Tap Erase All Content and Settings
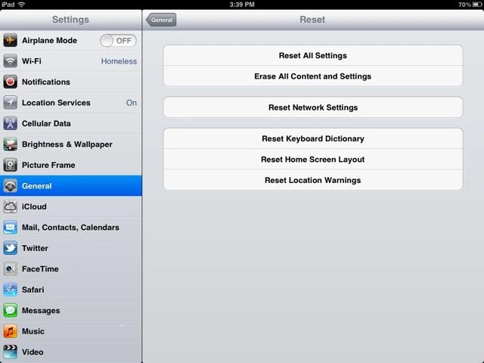 point(313,76)
